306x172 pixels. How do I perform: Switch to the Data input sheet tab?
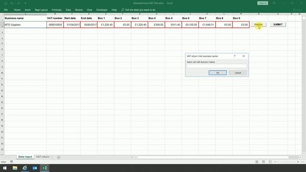click(25, 157)
